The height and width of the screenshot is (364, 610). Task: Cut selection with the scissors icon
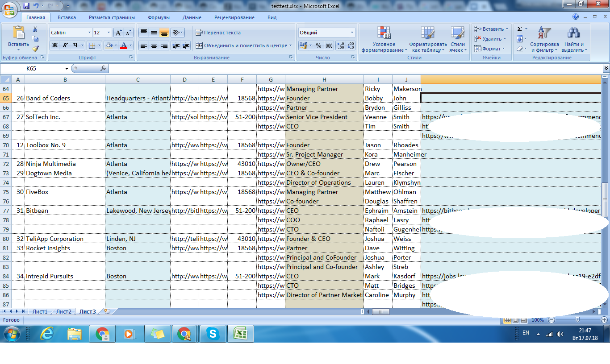click(x=35, y=29)
